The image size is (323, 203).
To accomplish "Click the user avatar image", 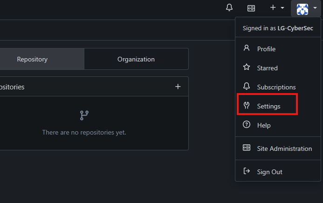I will [x=302, y=8].
